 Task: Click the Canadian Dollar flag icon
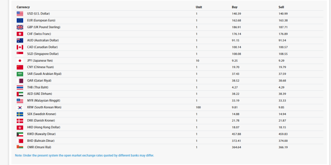[20, 47]
